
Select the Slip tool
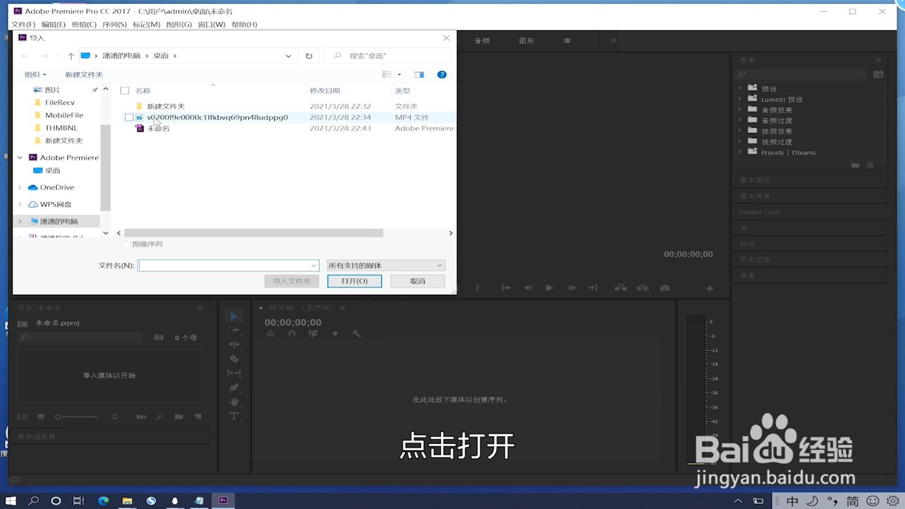pyautogui.click(x=234, y=373)
